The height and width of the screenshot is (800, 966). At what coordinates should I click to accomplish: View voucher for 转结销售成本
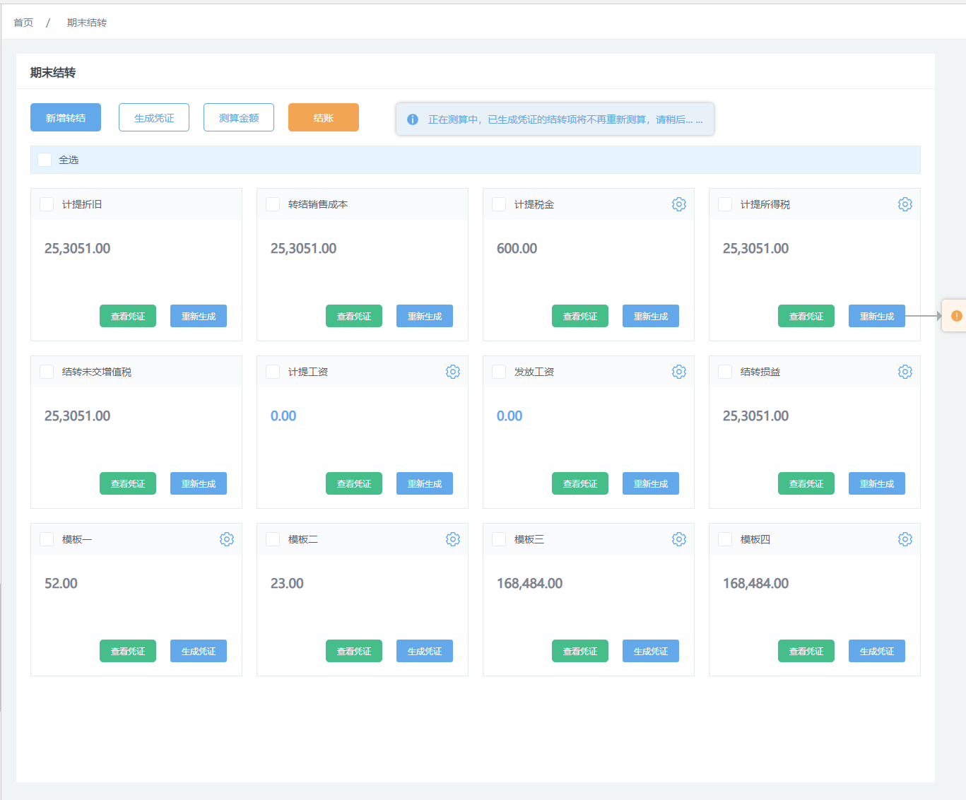[354, 316]
